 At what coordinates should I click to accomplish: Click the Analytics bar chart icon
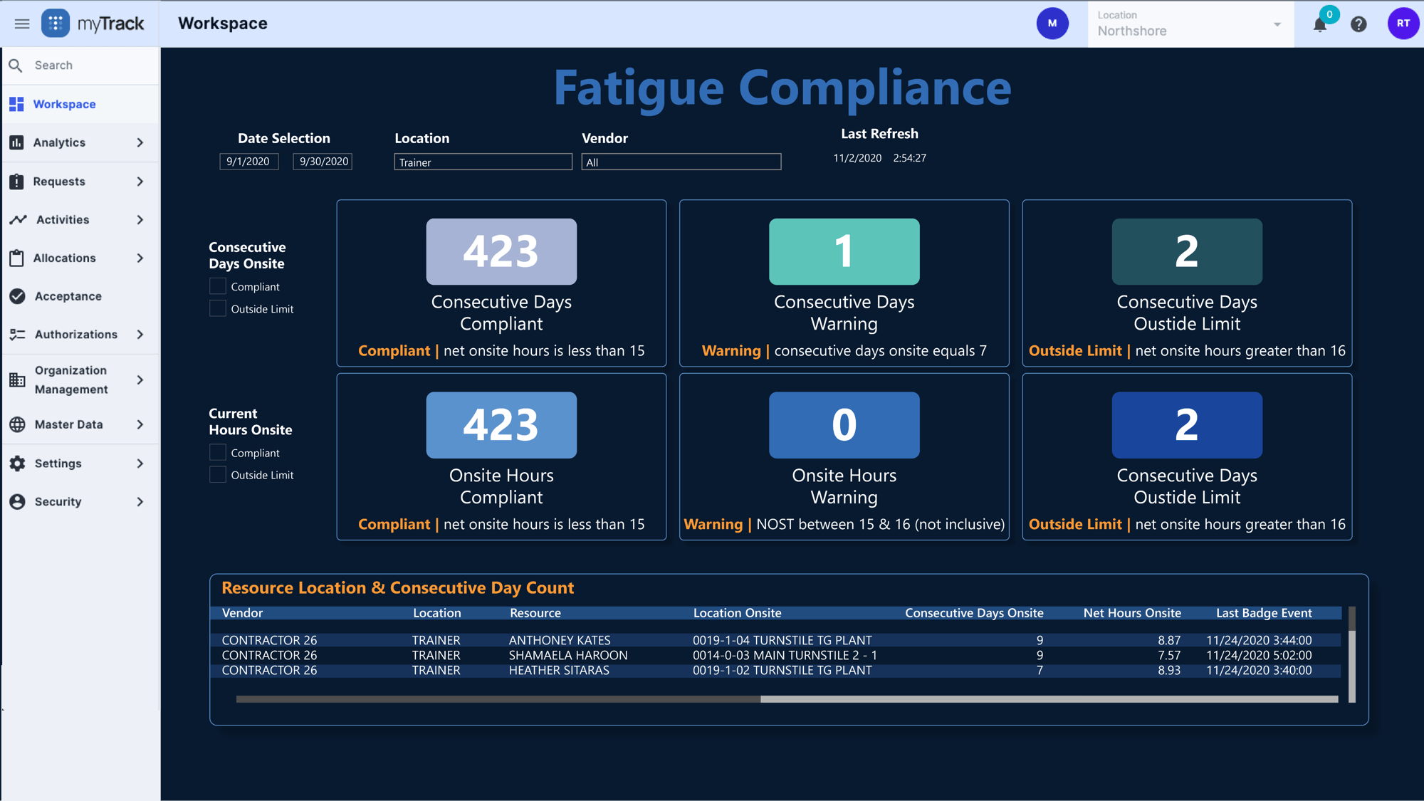[16, 142]
